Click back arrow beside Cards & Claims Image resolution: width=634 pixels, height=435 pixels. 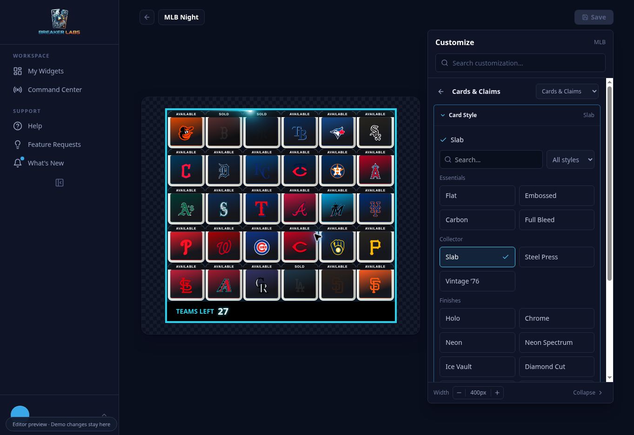[441, 92]
